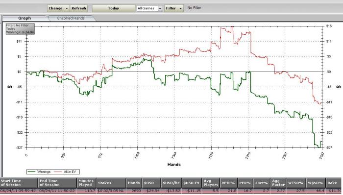This screenshot has height=195, width=343.
Task: Click the filter info box showing Winnings $-24.94
Action: coord(20,29)
